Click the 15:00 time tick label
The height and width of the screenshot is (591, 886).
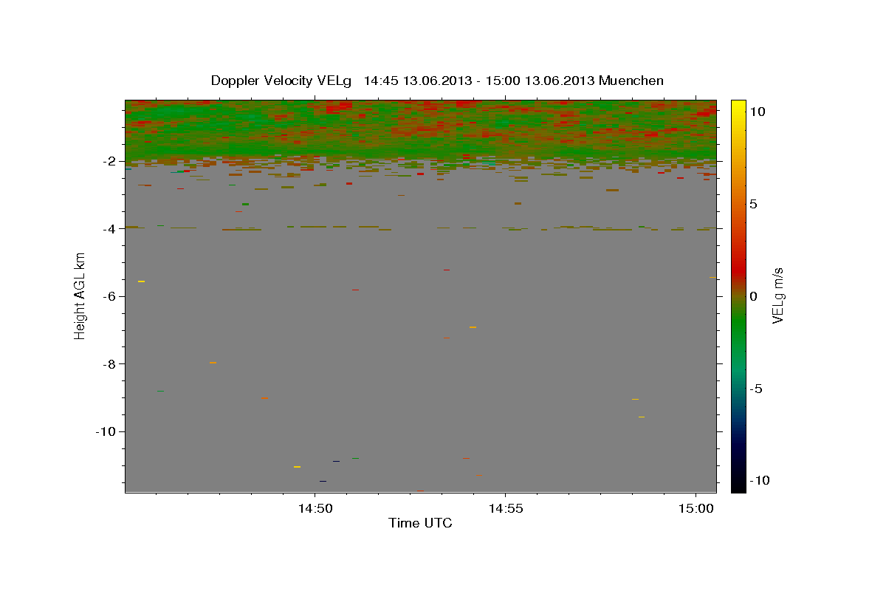[x=696, y=509]
